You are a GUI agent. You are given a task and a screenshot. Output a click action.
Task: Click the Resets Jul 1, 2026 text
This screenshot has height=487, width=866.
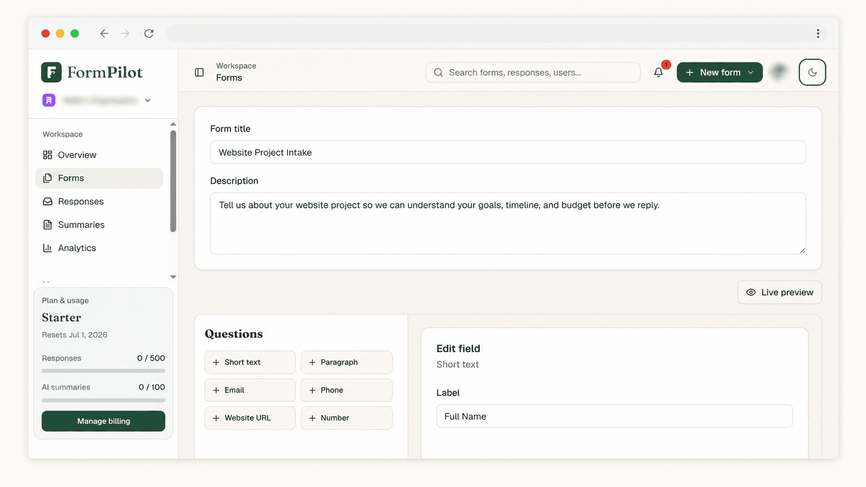pyautogui.click(x=75, y=335)
